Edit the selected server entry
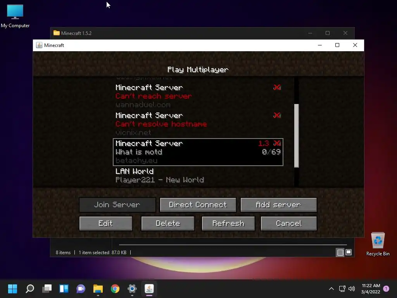The width and height of the screenshot is (397, 298). 106,223
